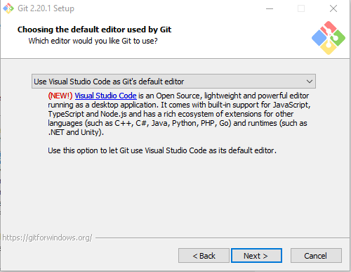Click the 'Git 2.20.1 Setup' title text
Viewport: 351px width, 272px height.
click(x=46, y=8)
